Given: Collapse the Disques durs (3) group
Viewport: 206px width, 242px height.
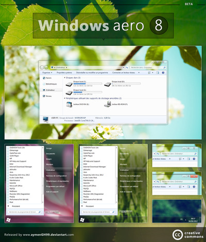Looking at the screenshot, I should coord(65,78).
